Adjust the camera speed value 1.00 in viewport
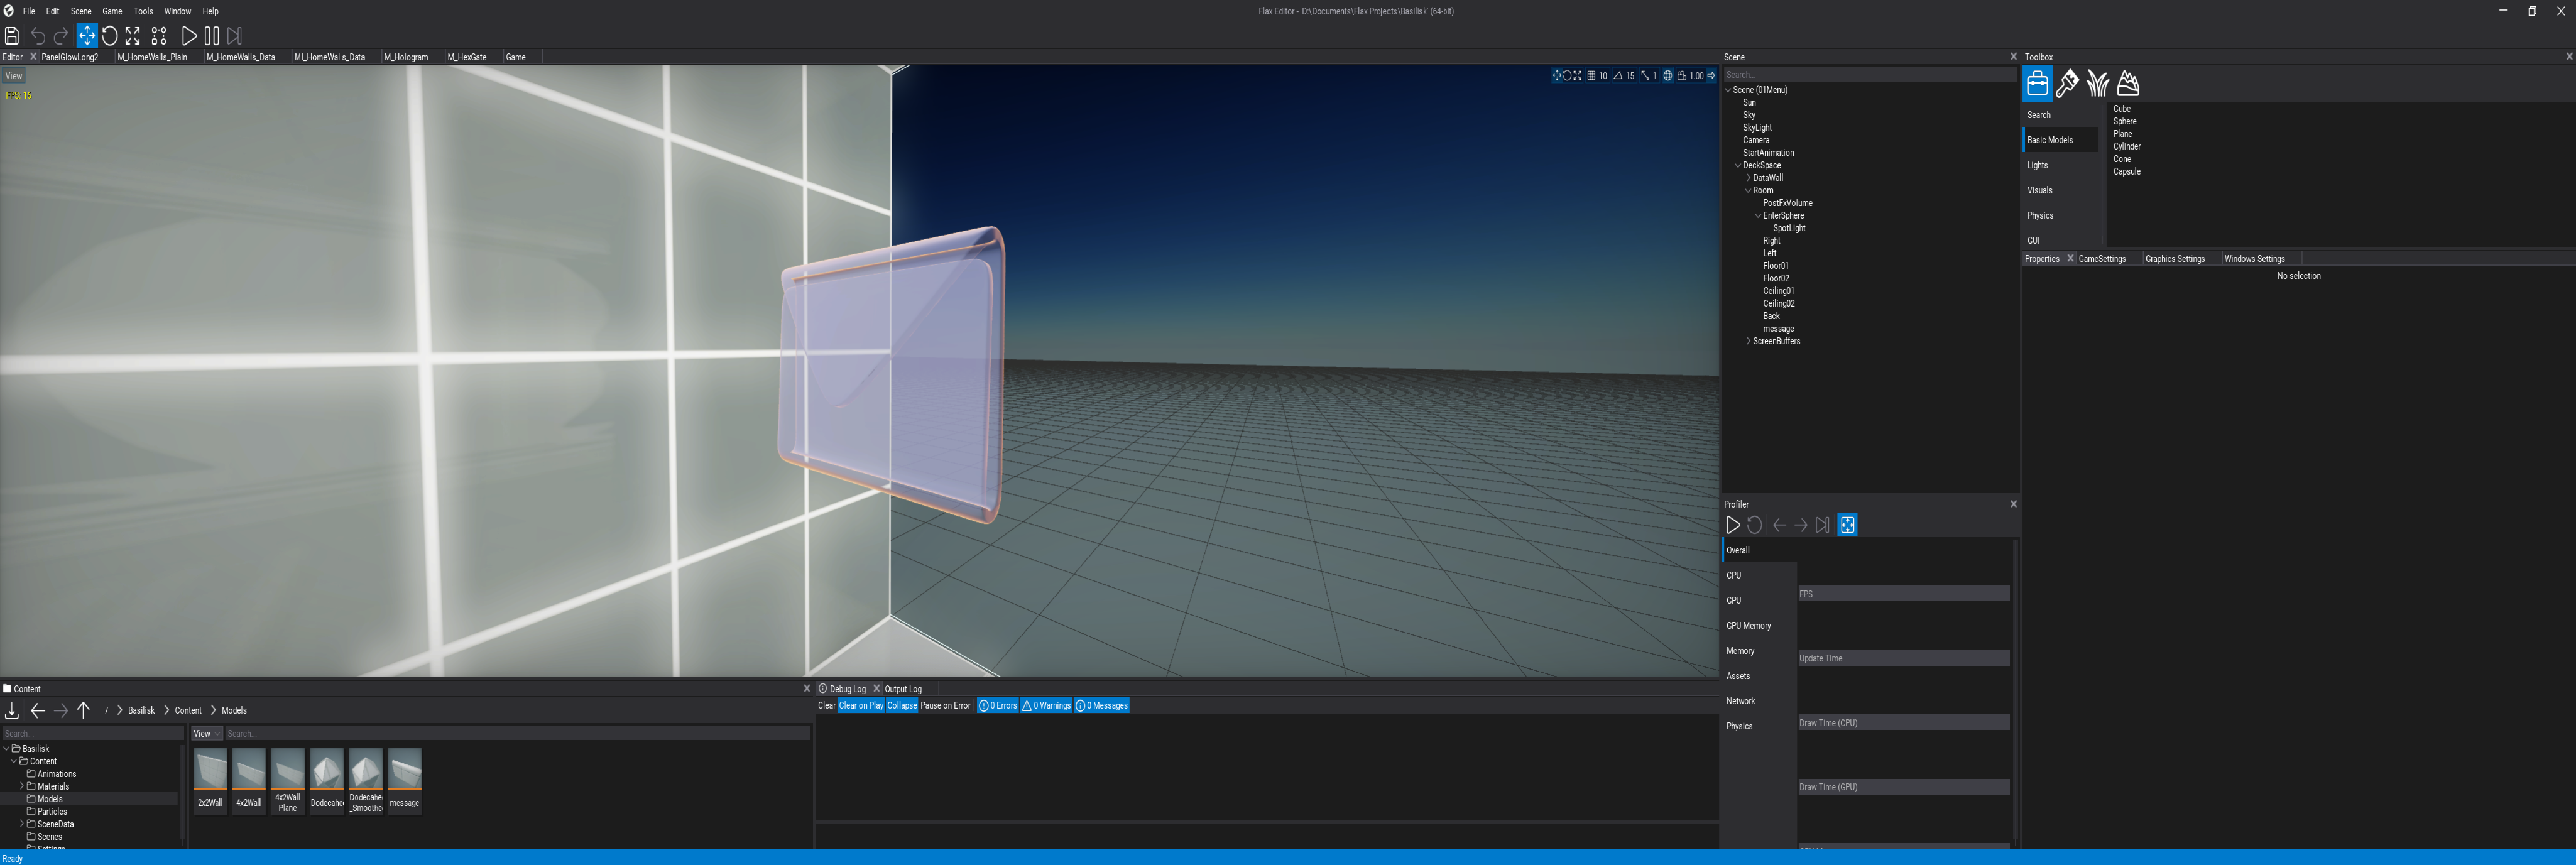The height and width of the screenshot is (865, 2576). tap(1696, 75)
